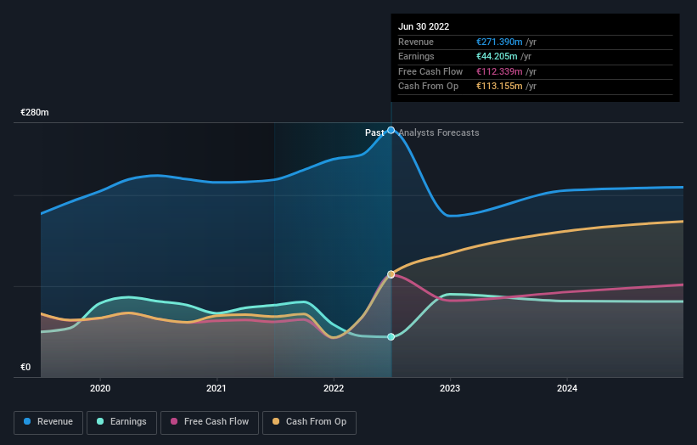Click the Past label on the chart

374,132
